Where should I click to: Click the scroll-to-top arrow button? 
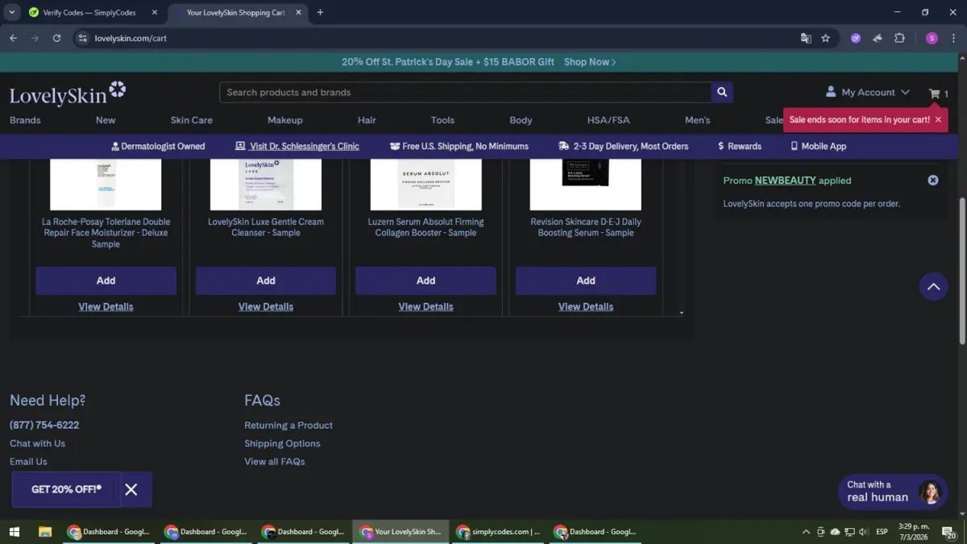click(x=933, y=286)
